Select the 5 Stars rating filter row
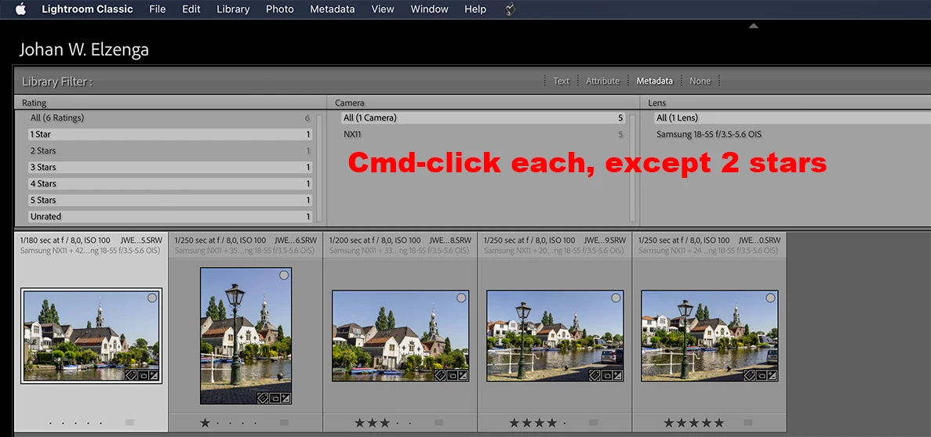 (170, 200)
